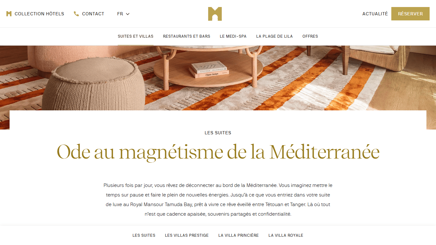Open the La Plage de Lila section
436x245 pixels.
pyautogui.click(x=274, y=36)
